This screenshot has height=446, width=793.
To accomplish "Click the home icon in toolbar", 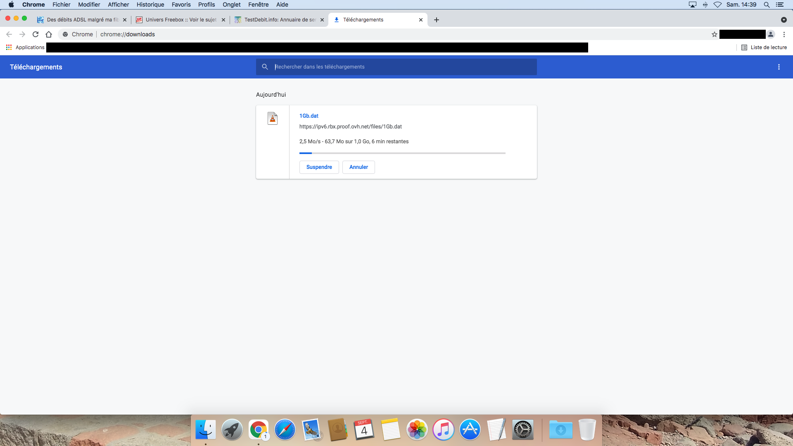I will point(49,34).
